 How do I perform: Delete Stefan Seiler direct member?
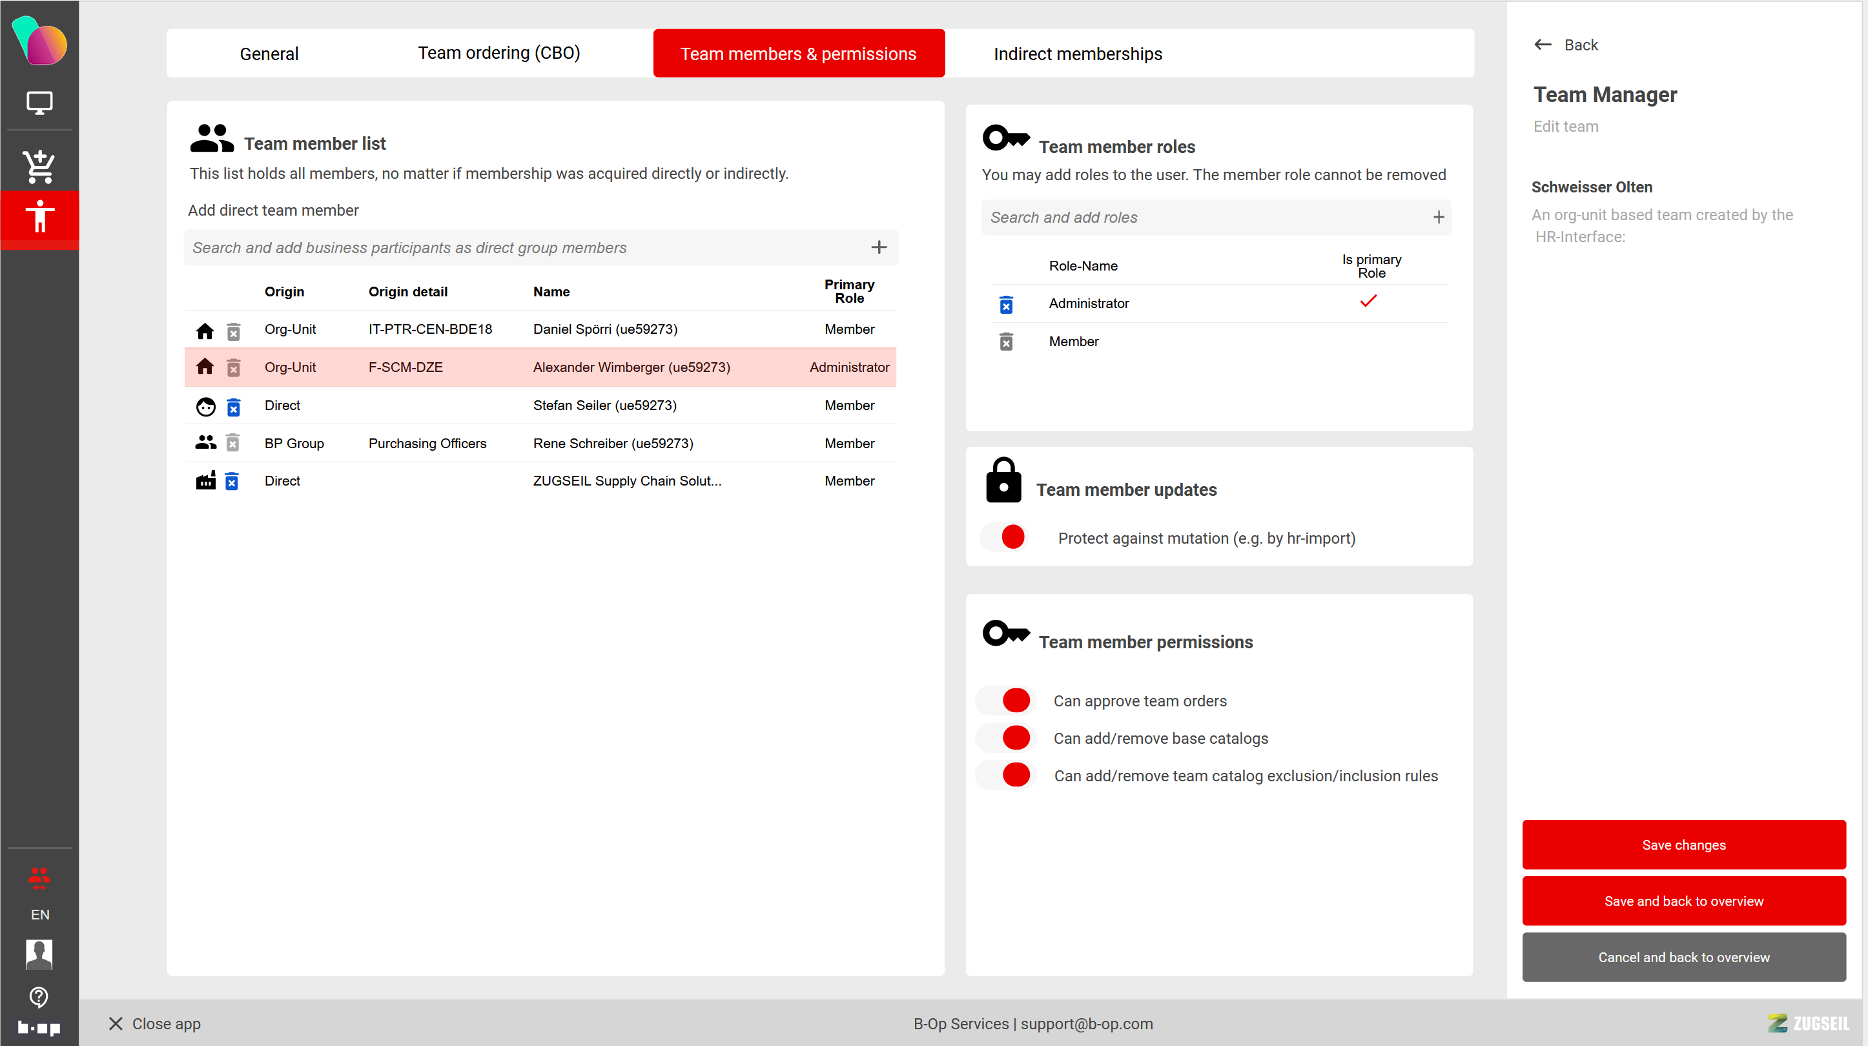tap(234, 407)
